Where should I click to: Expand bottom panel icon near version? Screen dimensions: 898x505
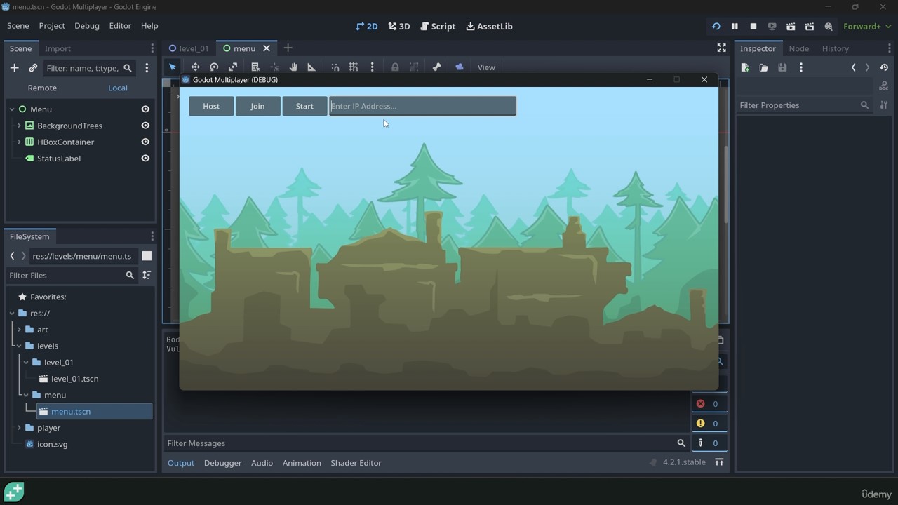click(x=719, y=462)
